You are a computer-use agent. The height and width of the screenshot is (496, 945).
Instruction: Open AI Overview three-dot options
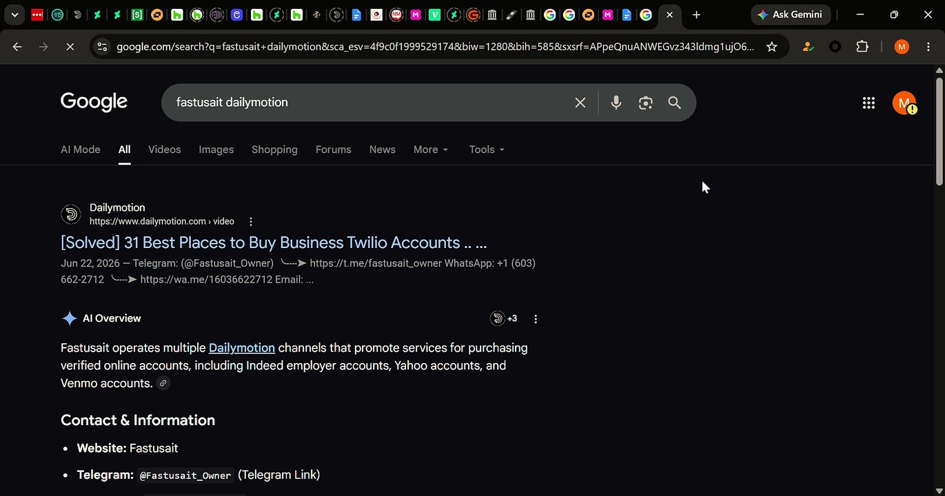[x=536, y=319]
